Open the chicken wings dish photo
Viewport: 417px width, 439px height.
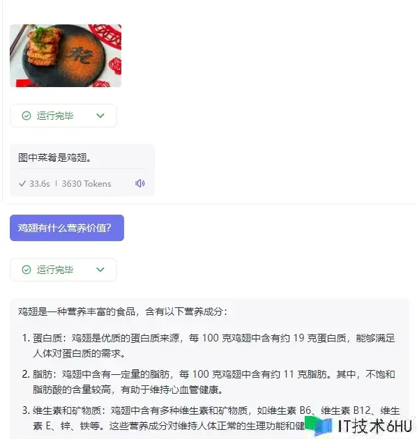(x=66, y=56)
